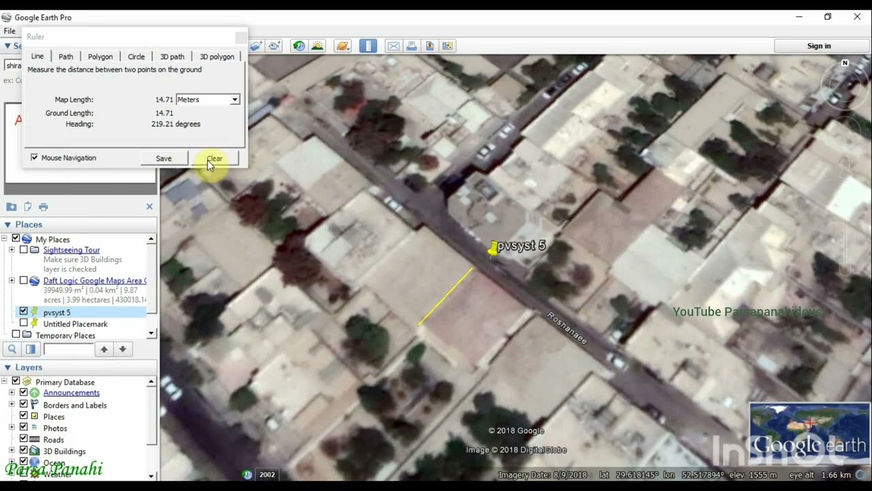Switch to the 3D path tab in Ruler
The width and height of the screenshot is (872, 491).
click(172, 57)
